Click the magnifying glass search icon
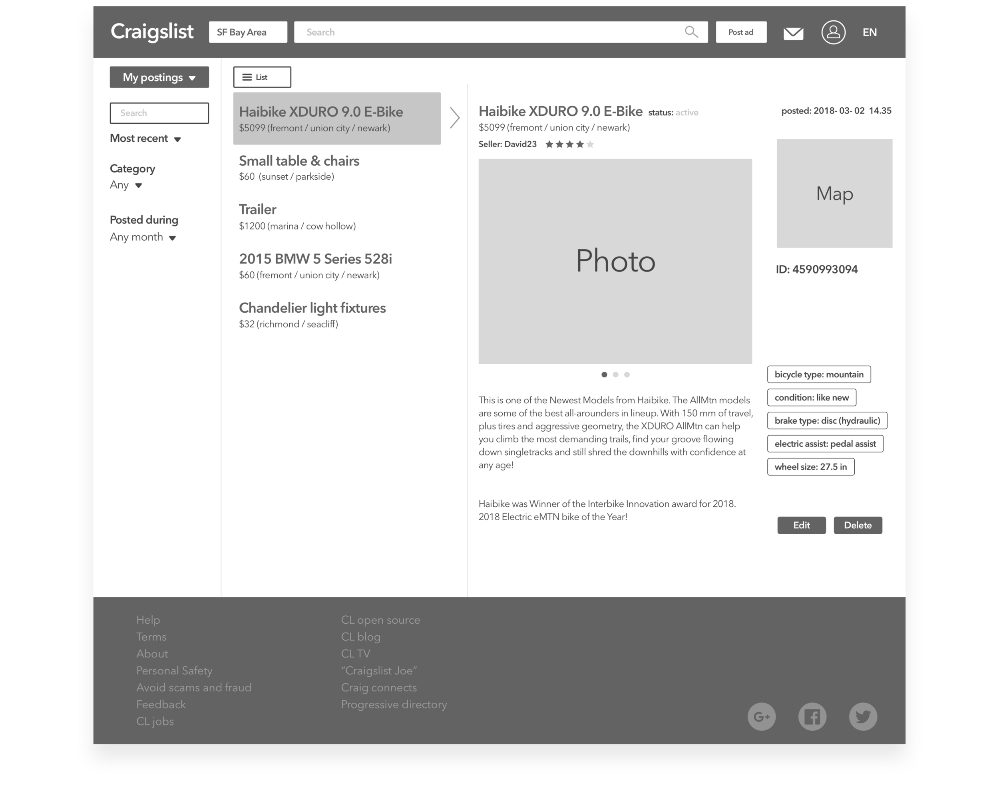 pos(691,32)
